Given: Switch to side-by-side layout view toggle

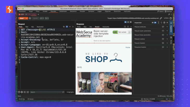Looking at the screenshot, I should [x=126, y=22].
